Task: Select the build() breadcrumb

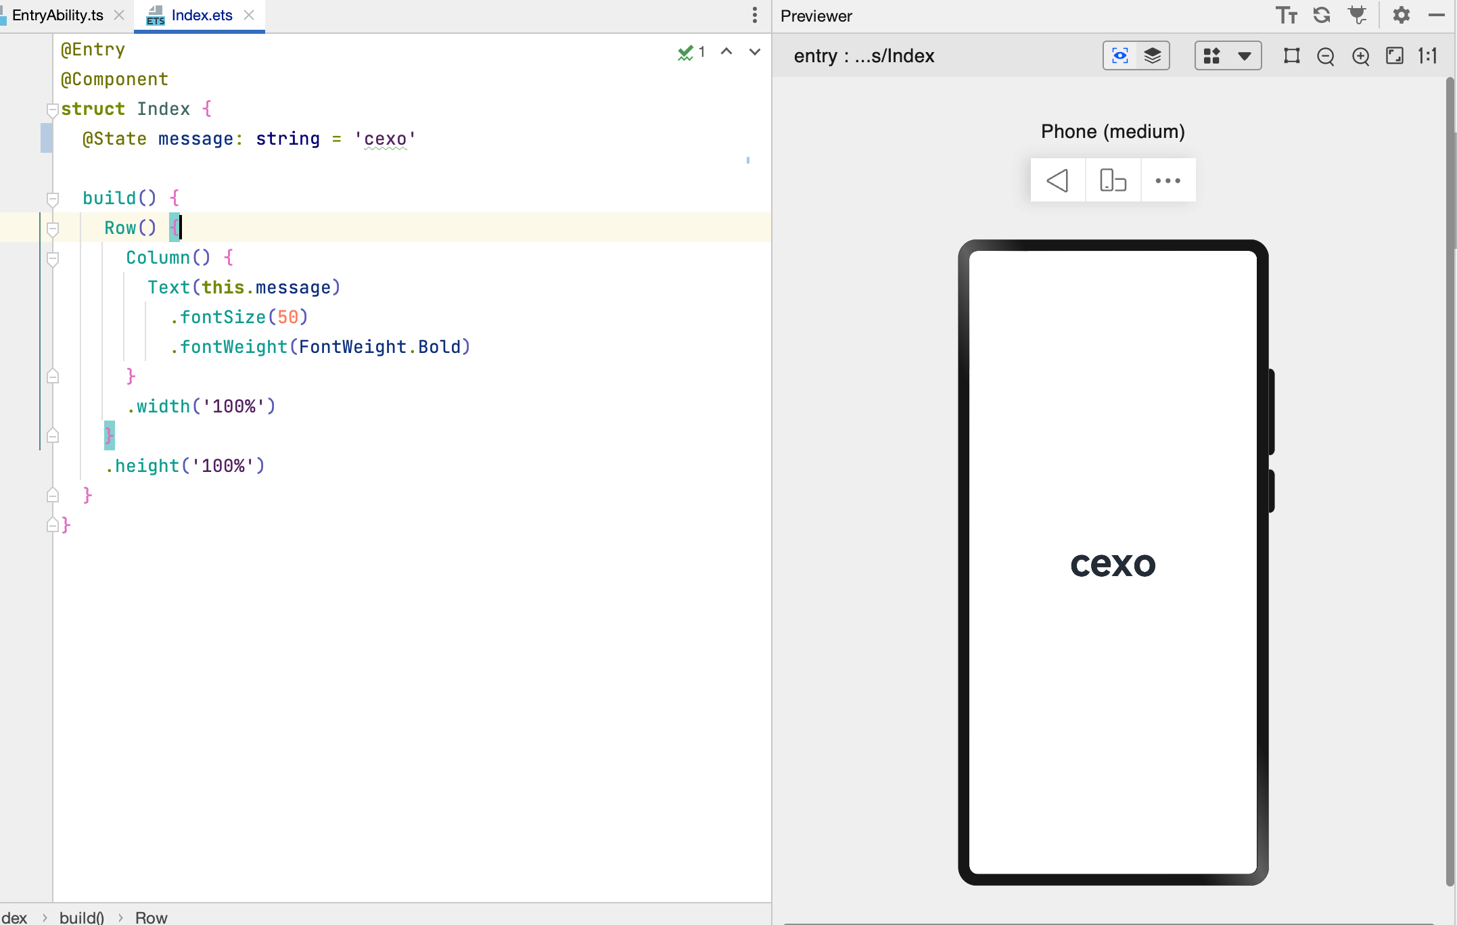Action: tap(82, 917)
